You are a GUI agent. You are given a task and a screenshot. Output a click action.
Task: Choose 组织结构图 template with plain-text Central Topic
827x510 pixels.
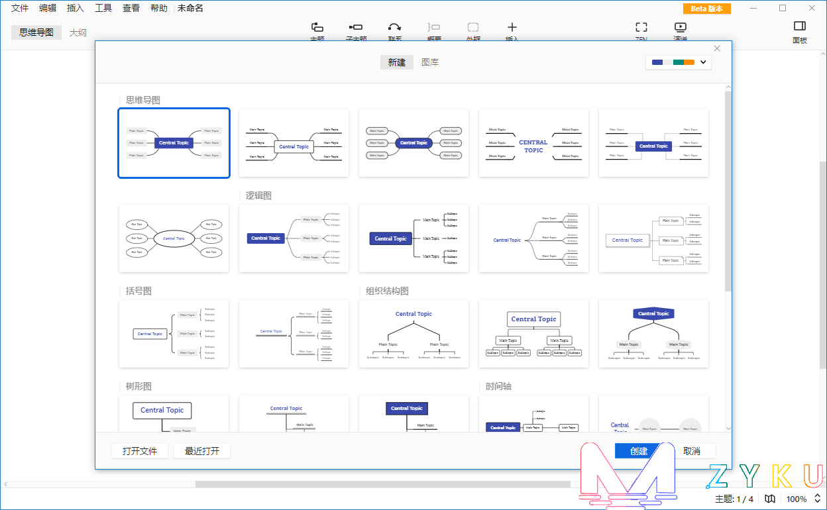414,334
